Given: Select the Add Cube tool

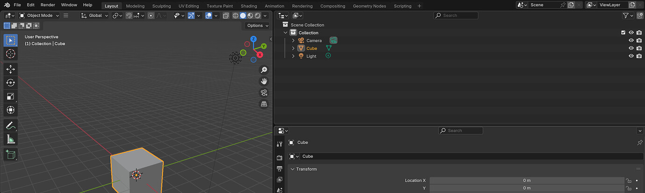Looking at the screenshot, I should (x=11, y=154).
